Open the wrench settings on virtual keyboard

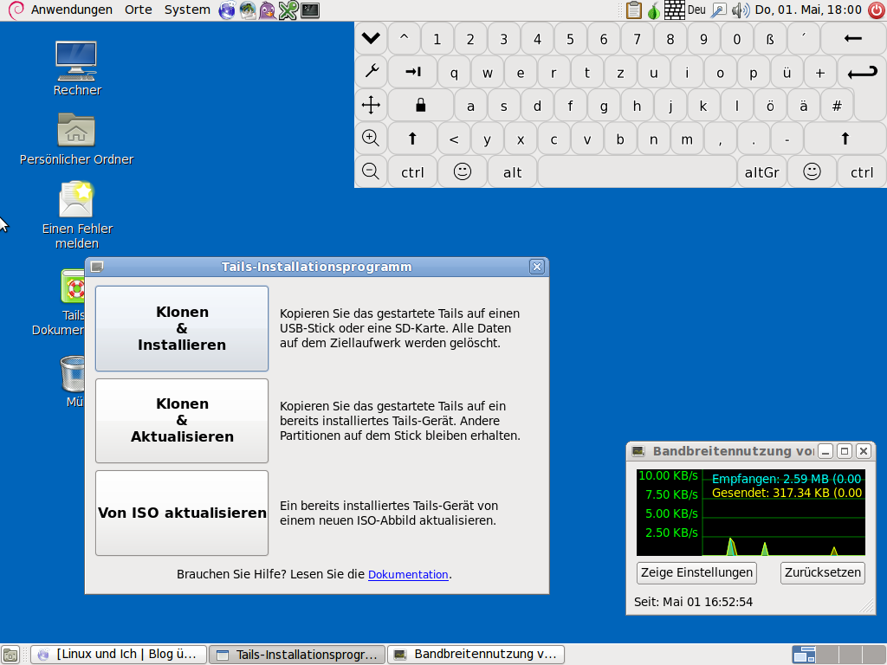pyautogui.click(x=371, y=72)
